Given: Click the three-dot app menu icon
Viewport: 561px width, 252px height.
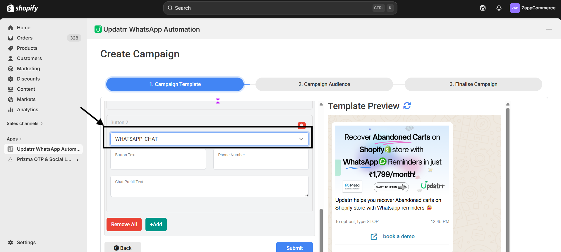Looking at the screenshot, I should tap(549, 29).
